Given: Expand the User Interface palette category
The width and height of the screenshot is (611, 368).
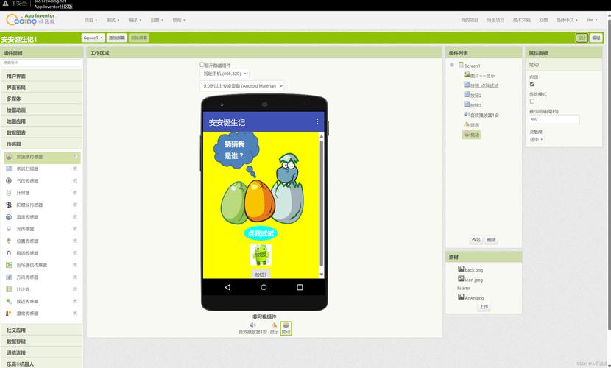Looking at the screenshot, I should [x=42, y=77].
